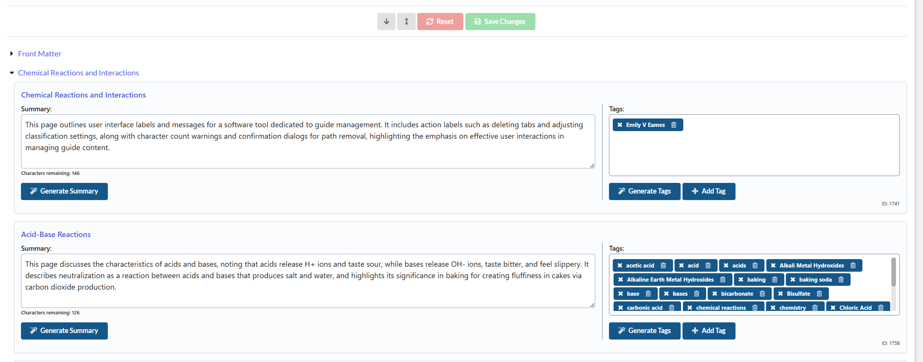Click trash icon on Alkaline Earth Metal Hydroxides
923x362 pixels.
(723, 280)
